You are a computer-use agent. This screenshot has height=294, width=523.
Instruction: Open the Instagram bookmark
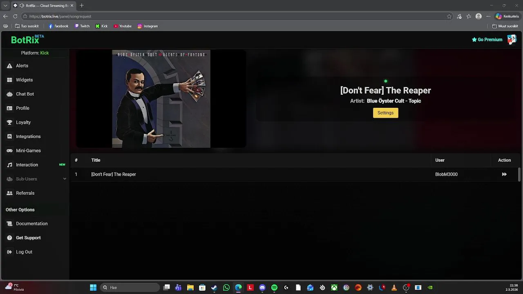tap(148, 26)
